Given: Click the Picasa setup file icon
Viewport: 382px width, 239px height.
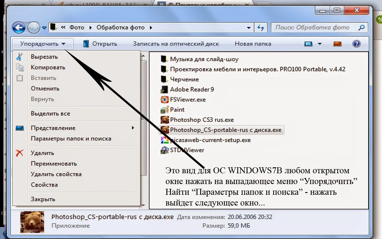Looking at the screenshot, I should click(164, 140).
